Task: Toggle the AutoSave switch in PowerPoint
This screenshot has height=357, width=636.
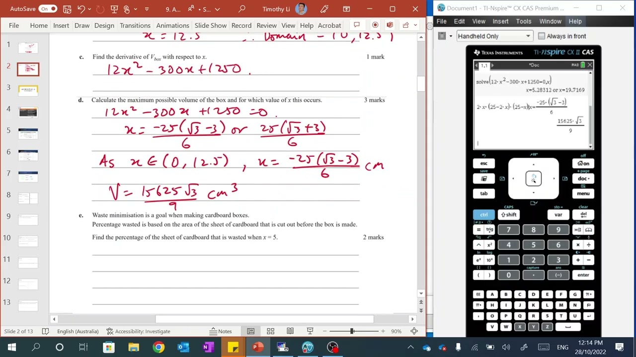Action: coord(48,9)
